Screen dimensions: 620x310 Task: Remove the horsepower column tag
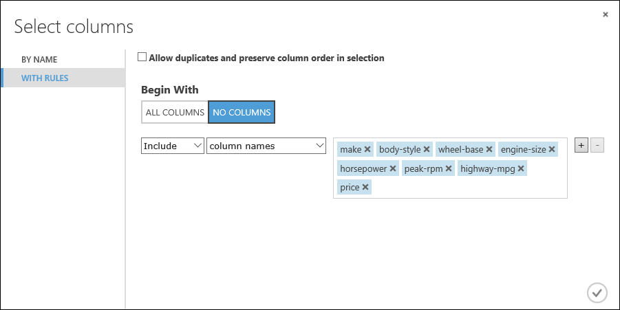tap(393, 168)
